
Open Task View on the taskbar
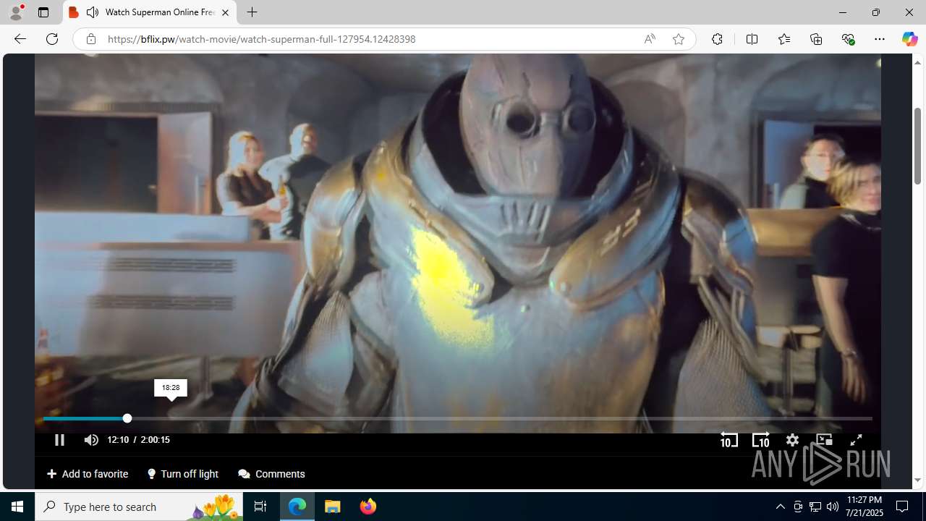click(x=260, y=507)
